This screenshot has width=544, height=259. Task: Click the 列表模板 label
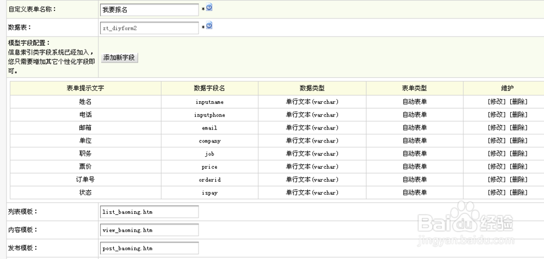(23, 212)
